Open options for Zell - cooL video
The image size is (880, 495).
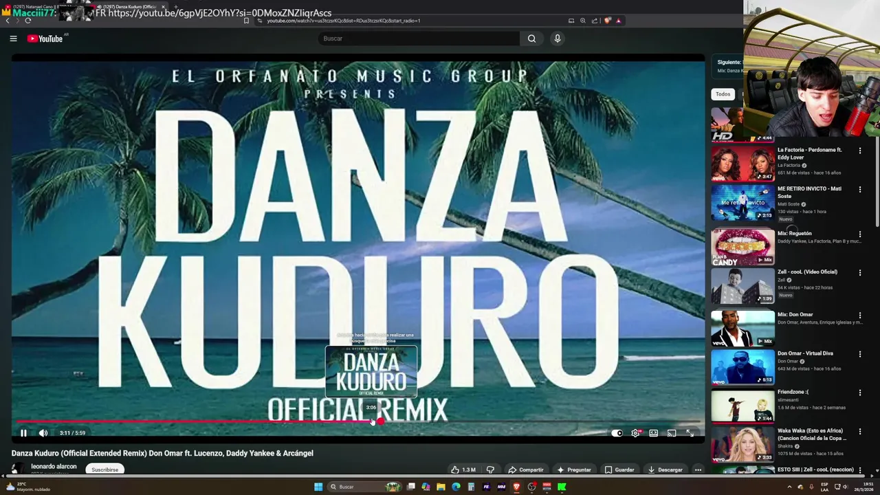pos(859,273)
